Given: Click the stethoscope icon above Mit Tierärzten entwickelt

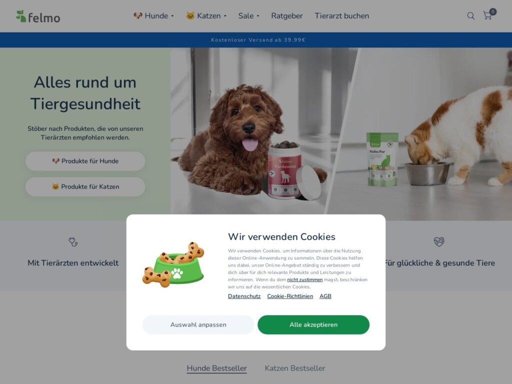Looking at the screenshot, I should pos(73,241).
